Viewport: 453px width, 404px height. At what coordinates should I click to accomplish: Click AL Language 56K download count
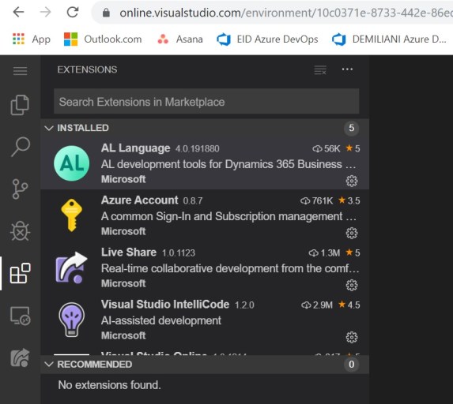[327, 148]
